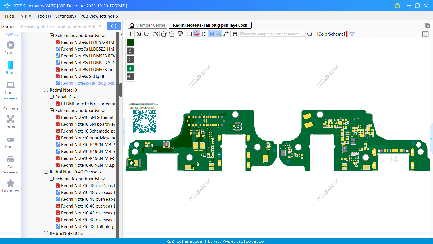The image size is (433, 244).
Task: Show PCB layer 2
Action: (130, 51)
